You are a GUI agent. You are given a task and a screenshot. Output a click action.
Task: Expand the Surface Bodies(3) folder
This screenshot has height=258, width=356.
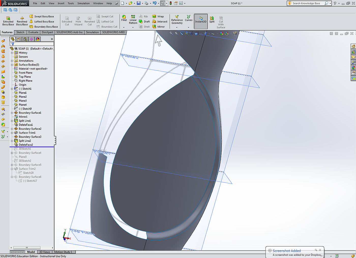point(12,65)
